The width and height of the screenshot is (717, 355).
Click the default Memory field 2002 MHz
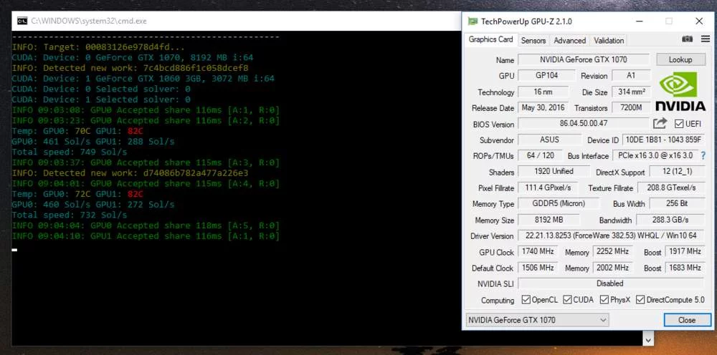point(612,268)
